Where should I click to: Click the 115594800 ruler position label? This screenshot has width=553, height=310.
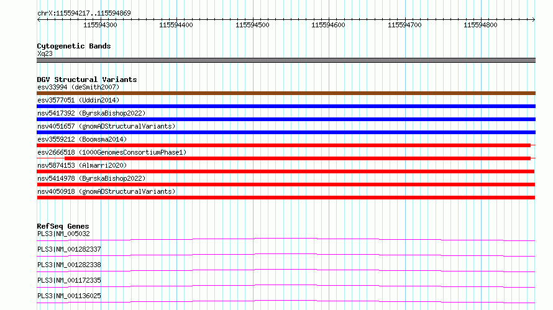tap(480, 25)
